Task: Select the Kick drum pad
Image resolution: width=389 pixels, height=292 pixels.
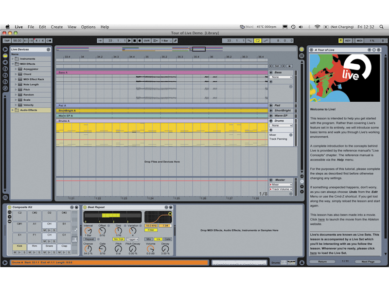Action: click(x=19, y=247)
